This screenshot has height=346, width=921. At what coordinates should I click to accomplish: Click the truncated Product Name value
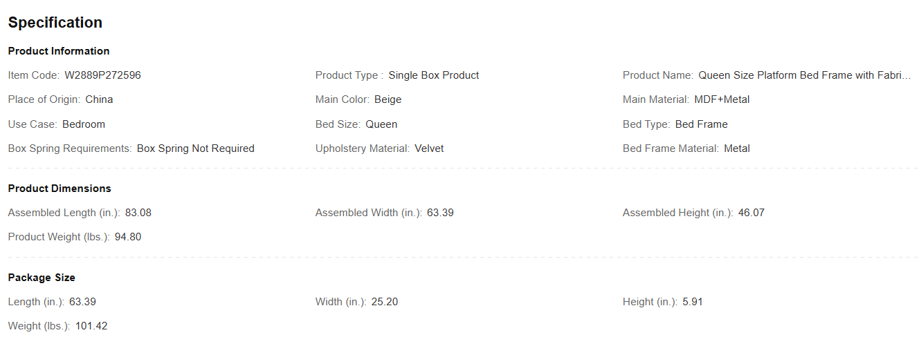point(805,75)
